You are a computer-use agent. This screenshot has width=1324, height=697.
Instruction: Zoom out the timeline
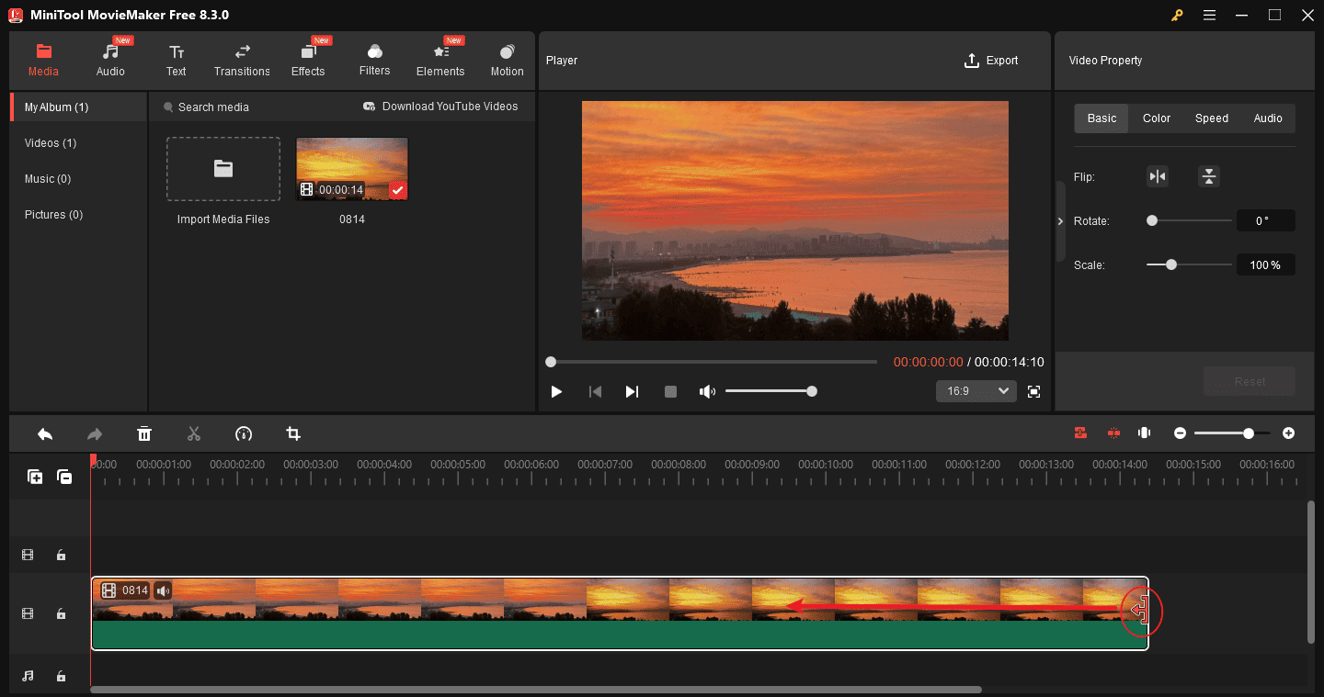1180,433
